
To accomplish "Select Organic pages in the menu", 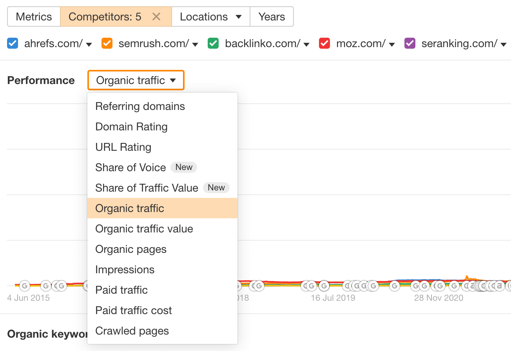I will click(162, 249).
